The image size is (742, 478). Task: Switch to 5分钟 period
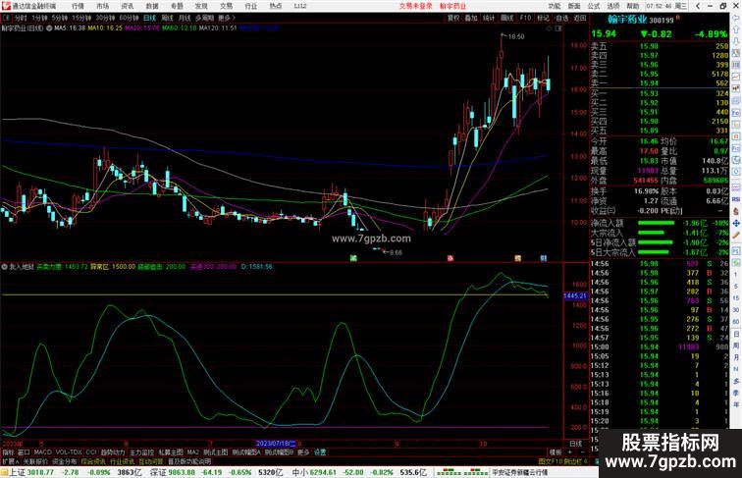pos(60,18)
